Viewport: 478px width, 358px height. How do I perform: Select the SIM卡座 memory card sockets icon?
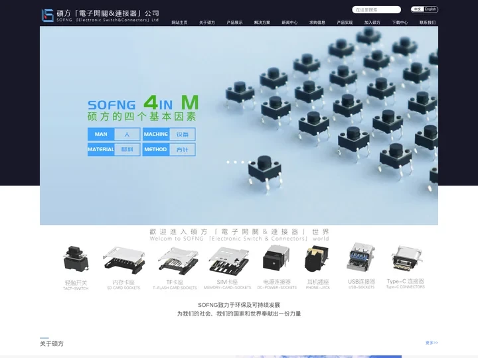[x=228, y=268]
